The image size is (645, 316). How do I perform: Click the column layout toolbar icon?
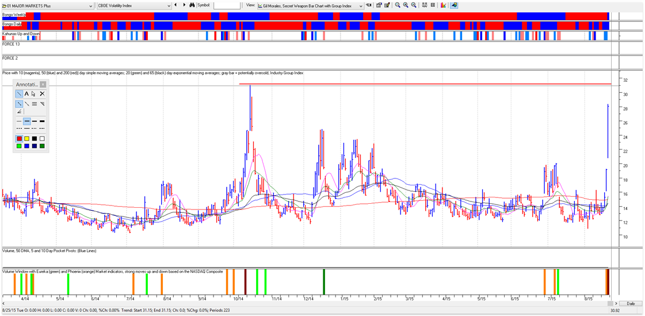coord(433,5)
